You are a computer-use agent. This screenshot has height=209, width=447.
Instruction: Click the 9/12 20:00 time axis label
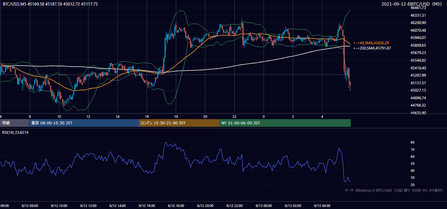coord(205,206)
